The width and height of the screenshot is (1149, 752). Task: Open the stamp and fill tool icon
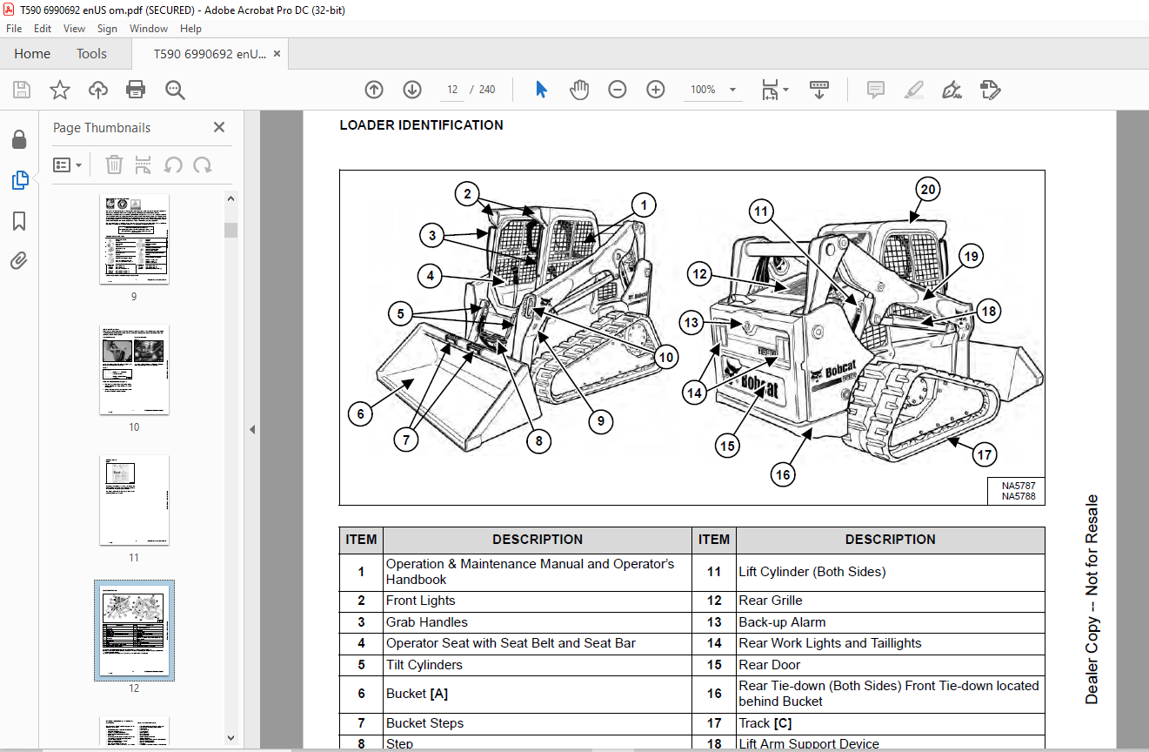point(990,90)
